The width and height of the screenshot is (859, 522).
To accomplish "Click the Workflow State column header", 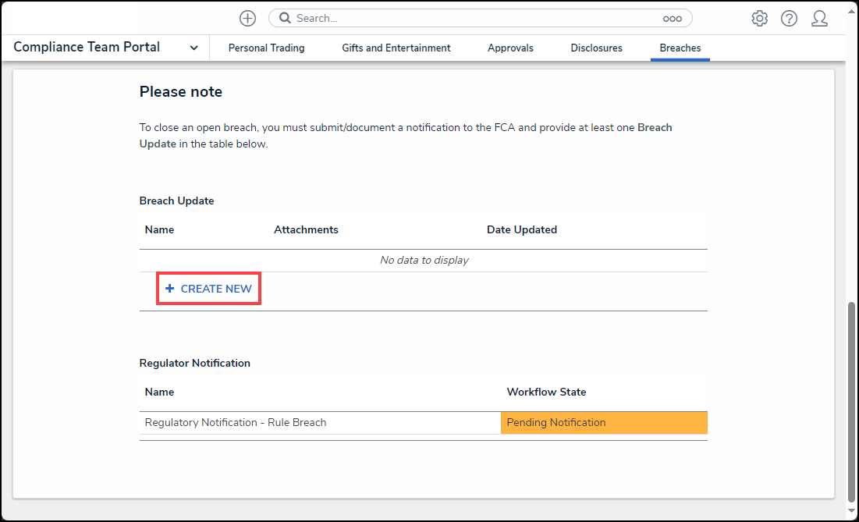I will (546, 392).
